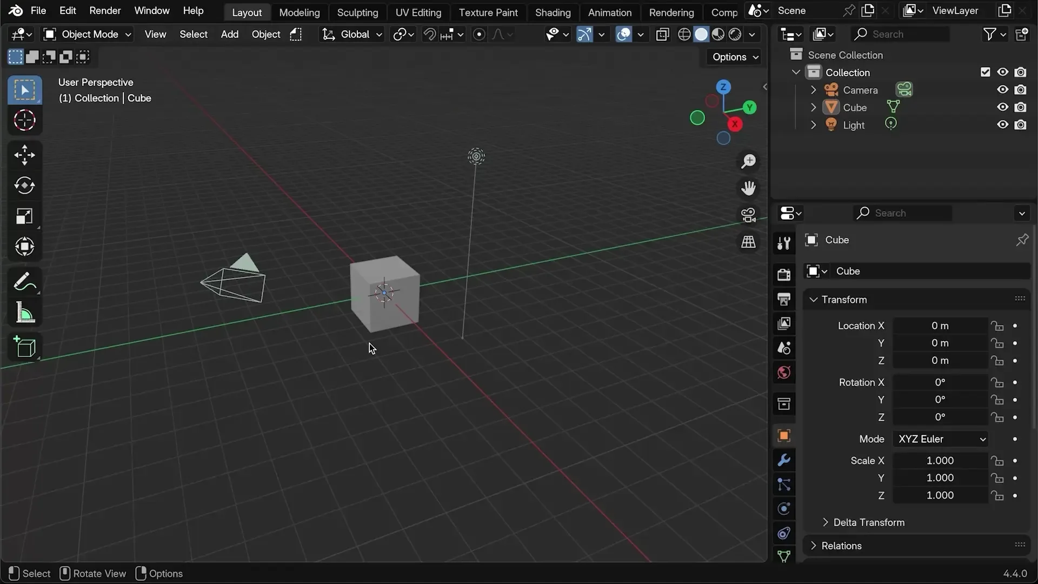Switch to rendered viewport shading

pos(735,35)
